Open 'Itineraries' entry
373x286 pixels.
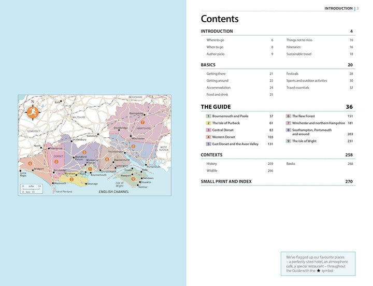click(293, 47)
